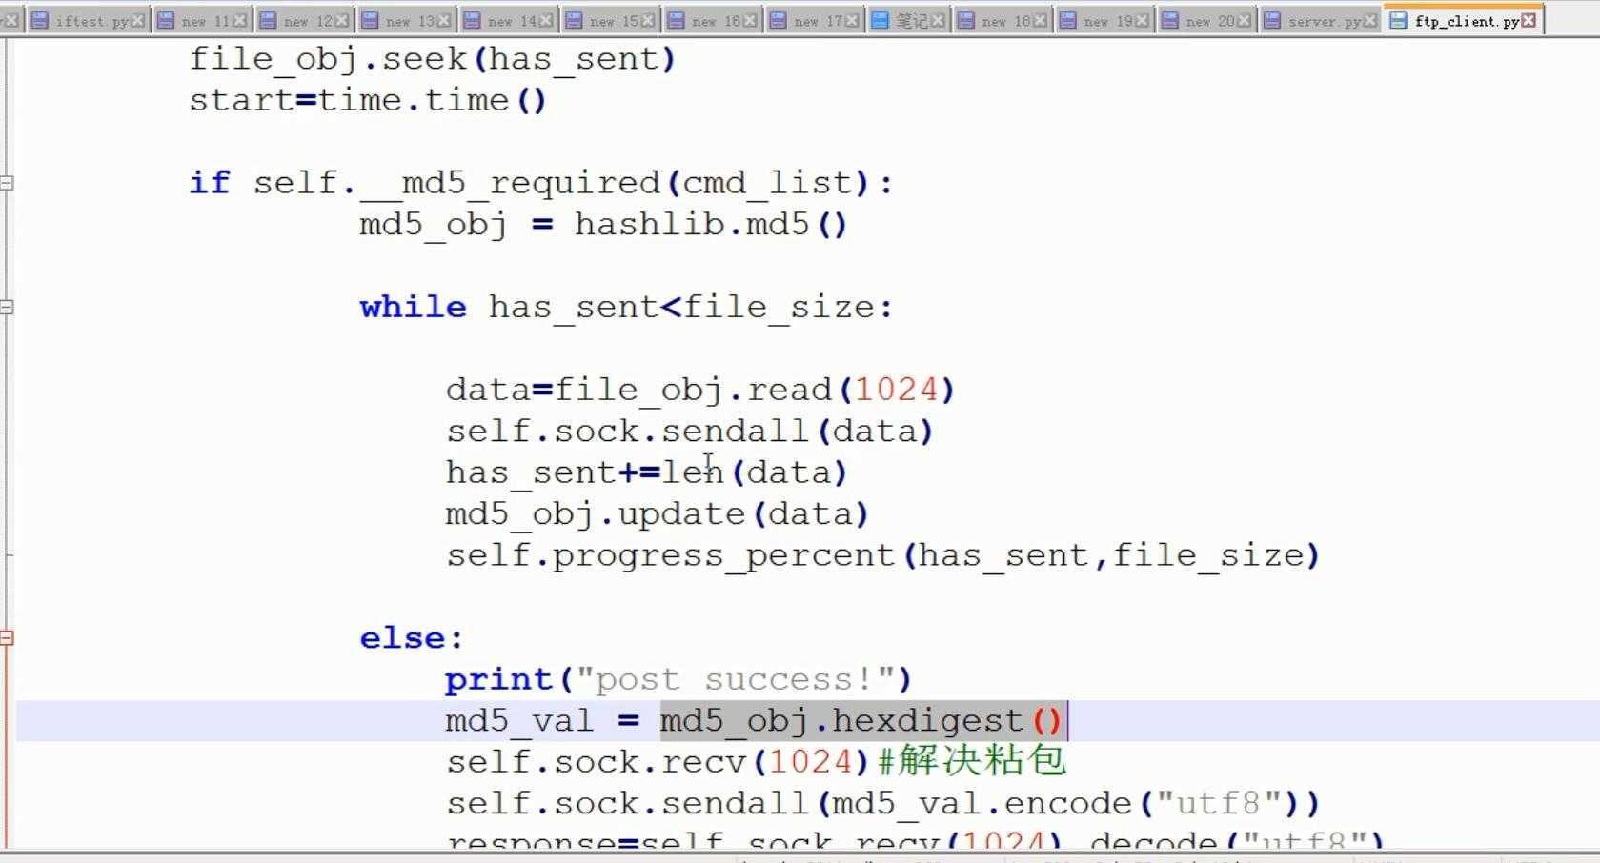Click the 'while' keyword
The height and width of the screenshot is (863, 1600).
click(x=414, y=307)
